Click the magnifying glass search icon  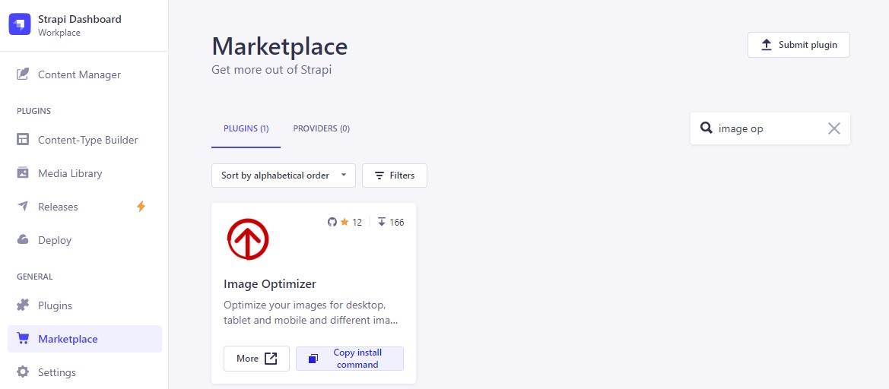[706, 128]
